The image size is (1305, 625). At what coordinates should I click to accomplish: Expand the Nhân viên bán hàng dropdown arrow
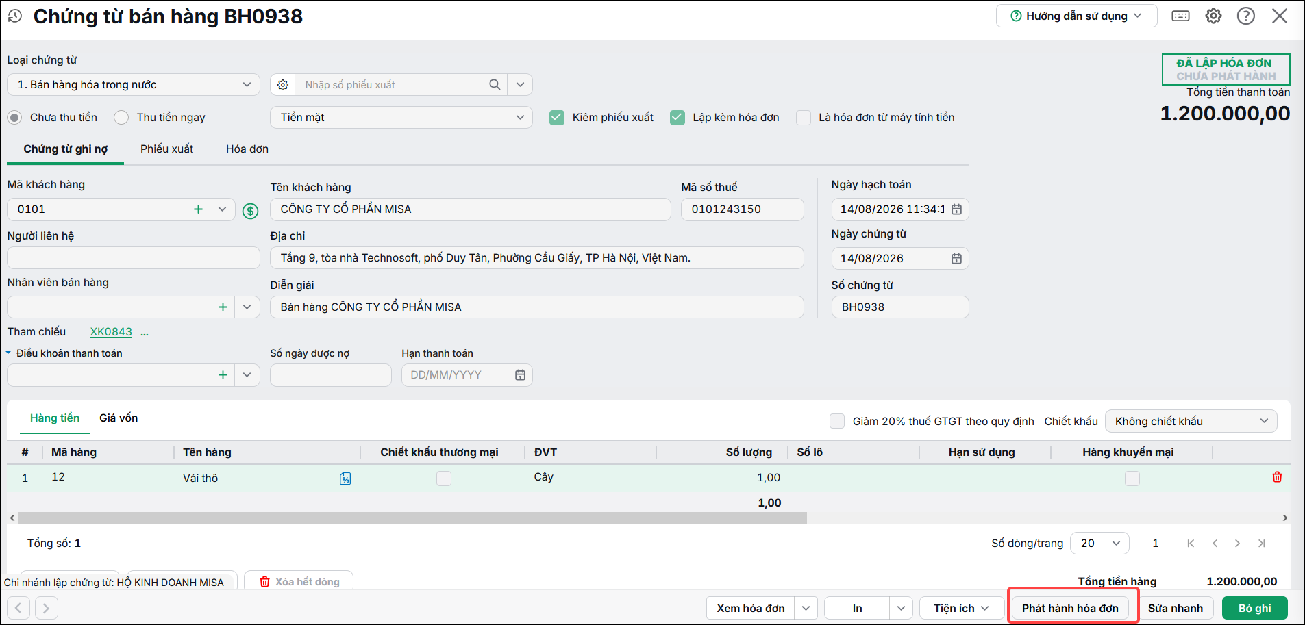[247, 307]
